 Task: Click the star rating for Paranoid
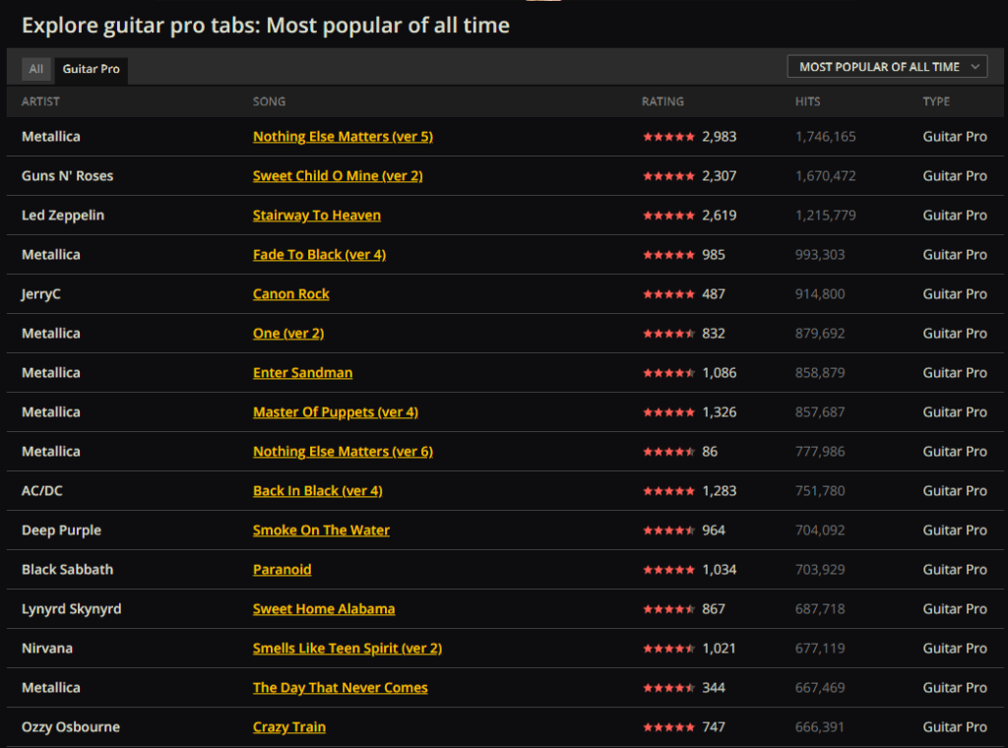click(668, 570)
